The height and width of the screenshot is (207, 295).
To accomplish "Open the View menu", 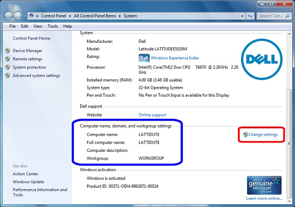I will (x=38, y=26).
